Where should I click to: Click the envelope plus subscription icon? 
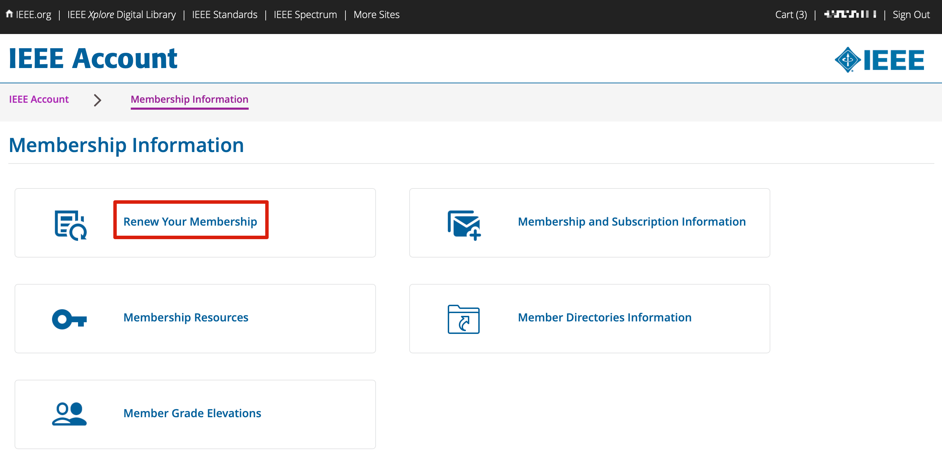[x=464, y=225]
